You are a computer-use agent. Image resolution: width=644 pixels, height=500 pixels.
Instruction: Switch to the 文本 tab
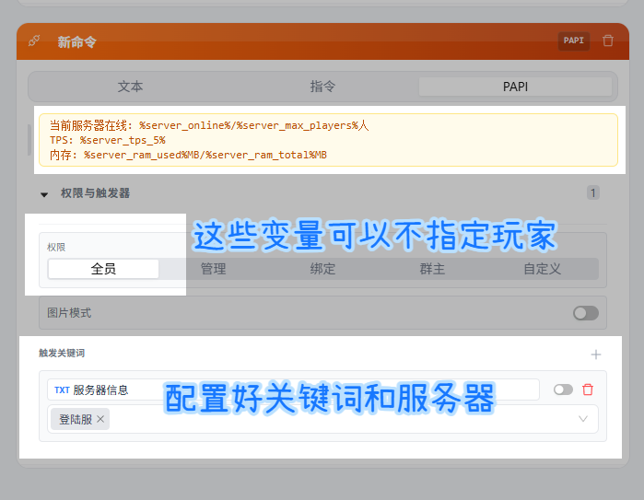(x=130, y=87)
